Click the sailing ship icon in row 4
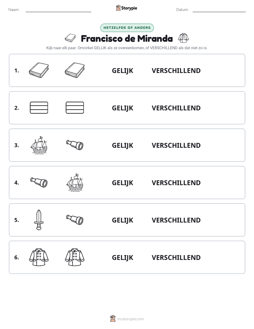Screen dimensions: 254x329 (x=75, y=182)
